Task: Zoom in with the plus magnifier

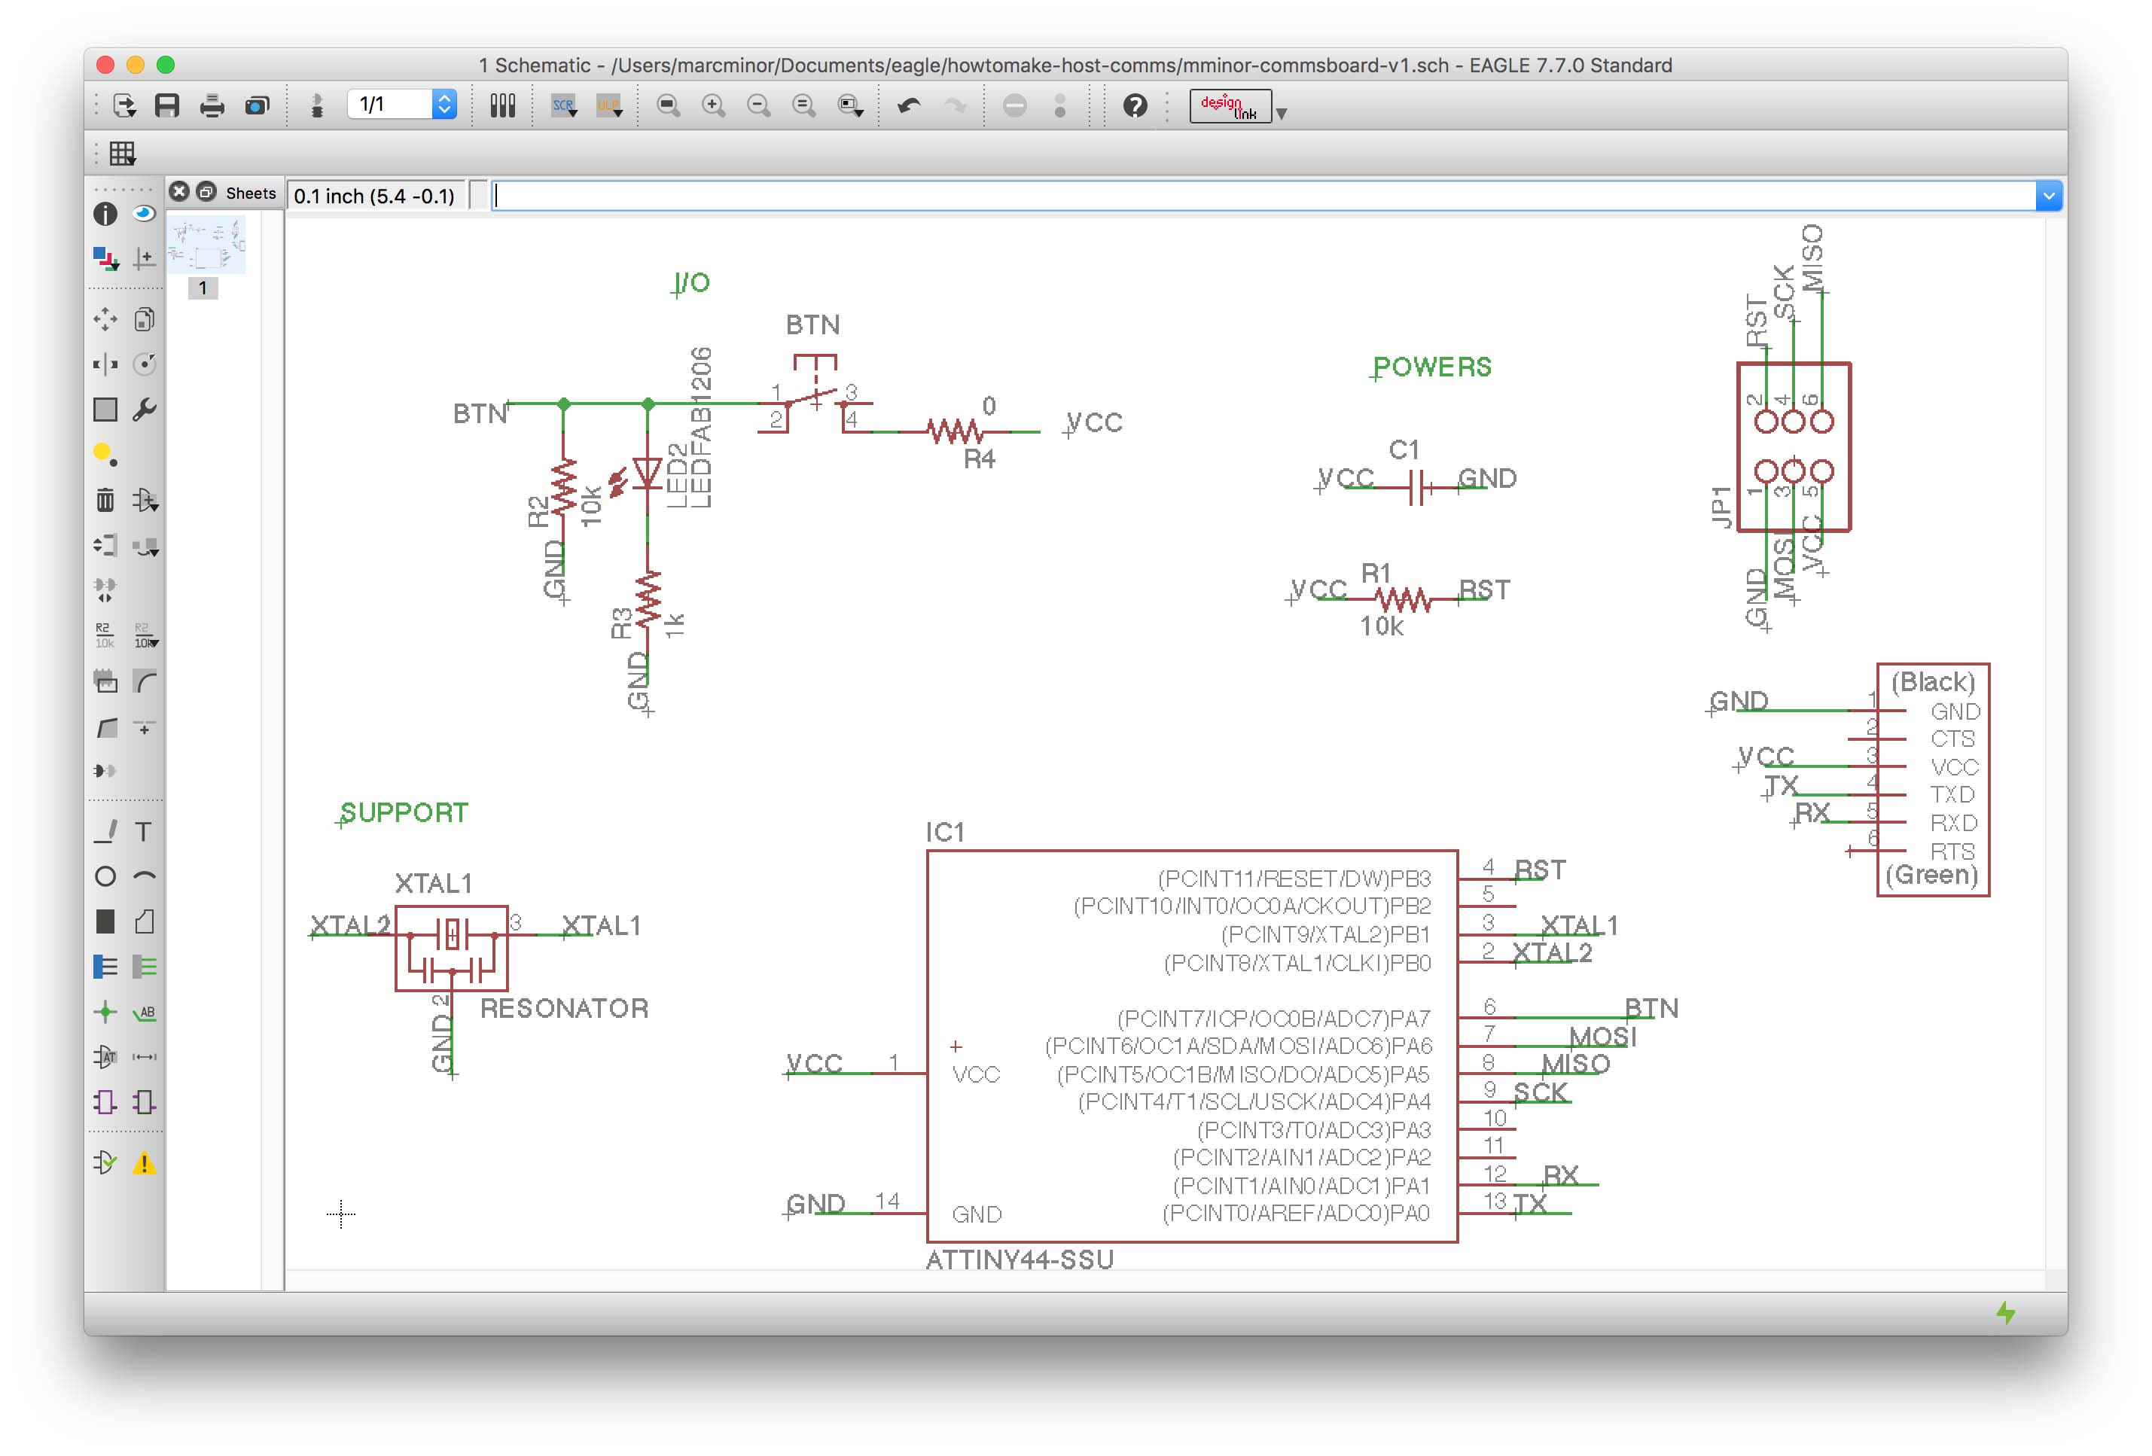Action: (713, 105)
